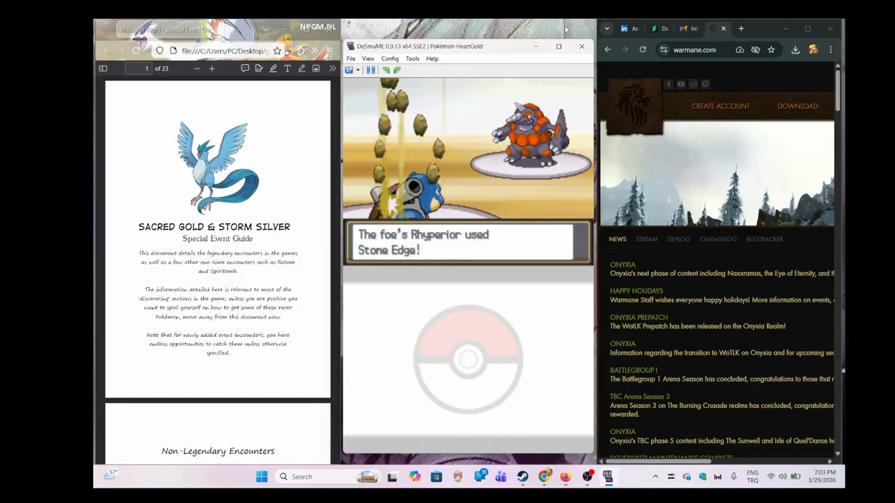The height and width of the screenshot is (503, 895).
Task: Select the BUGTRACKER tab on Warmane
Action: tap(764, 239)
